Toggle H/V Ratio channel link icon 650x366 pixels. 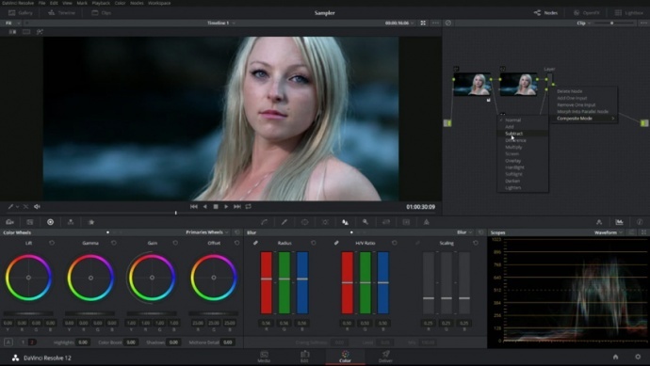click(x=336, y=243)
